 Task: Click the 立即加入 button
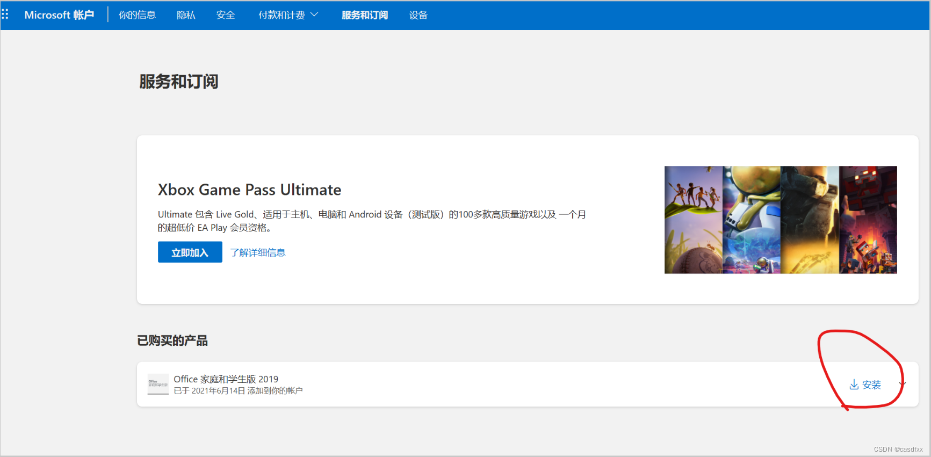(x=190, y=252)
